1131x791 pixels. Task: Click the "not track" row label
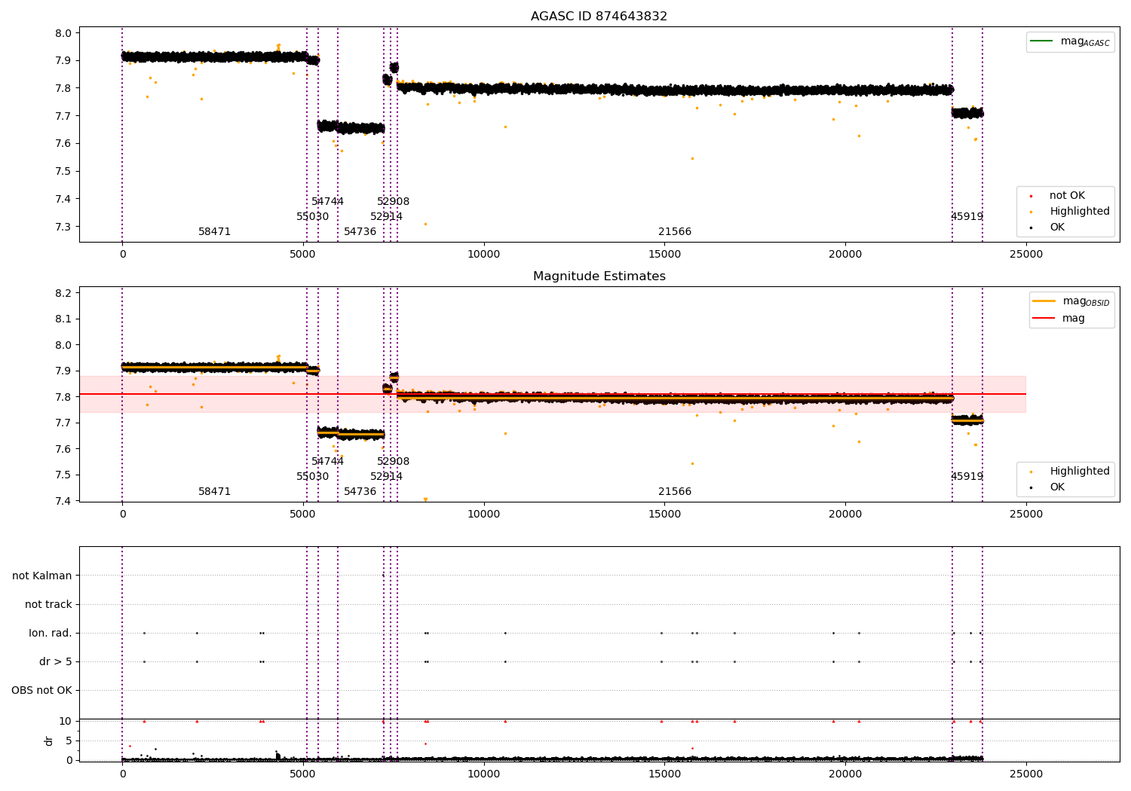[48, 604]
